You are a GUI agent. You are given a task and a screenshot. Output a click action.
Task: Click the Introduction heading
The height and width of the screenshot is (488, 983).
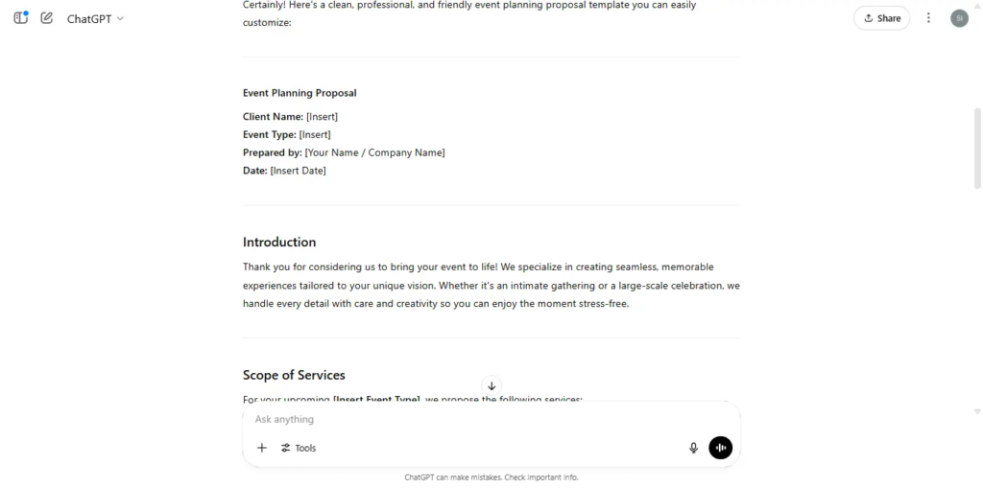279,243
